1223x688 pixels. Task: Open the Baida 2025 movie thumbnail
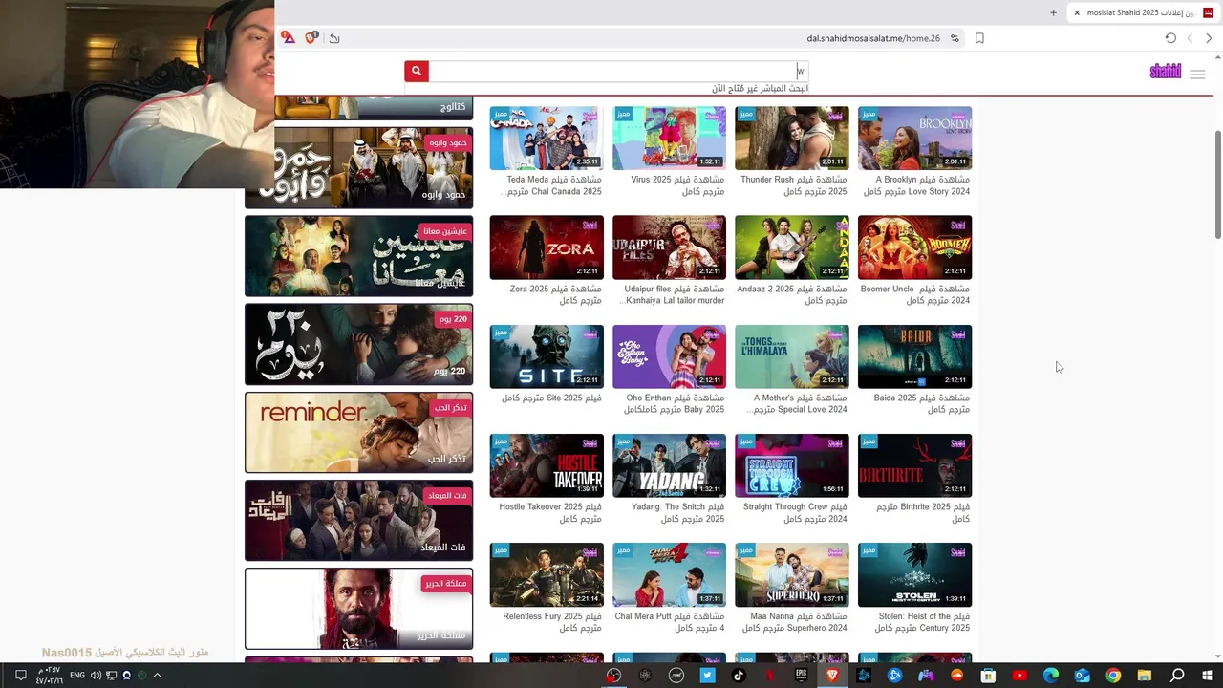tap(914, 356)
